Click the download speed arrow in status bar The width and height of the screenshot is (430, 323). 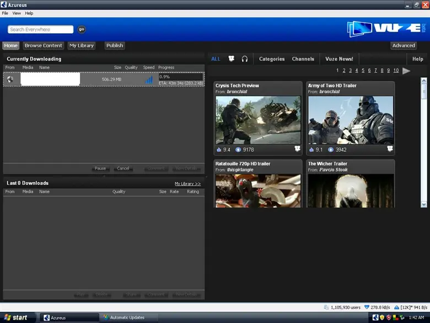click(x=366, y=307)
